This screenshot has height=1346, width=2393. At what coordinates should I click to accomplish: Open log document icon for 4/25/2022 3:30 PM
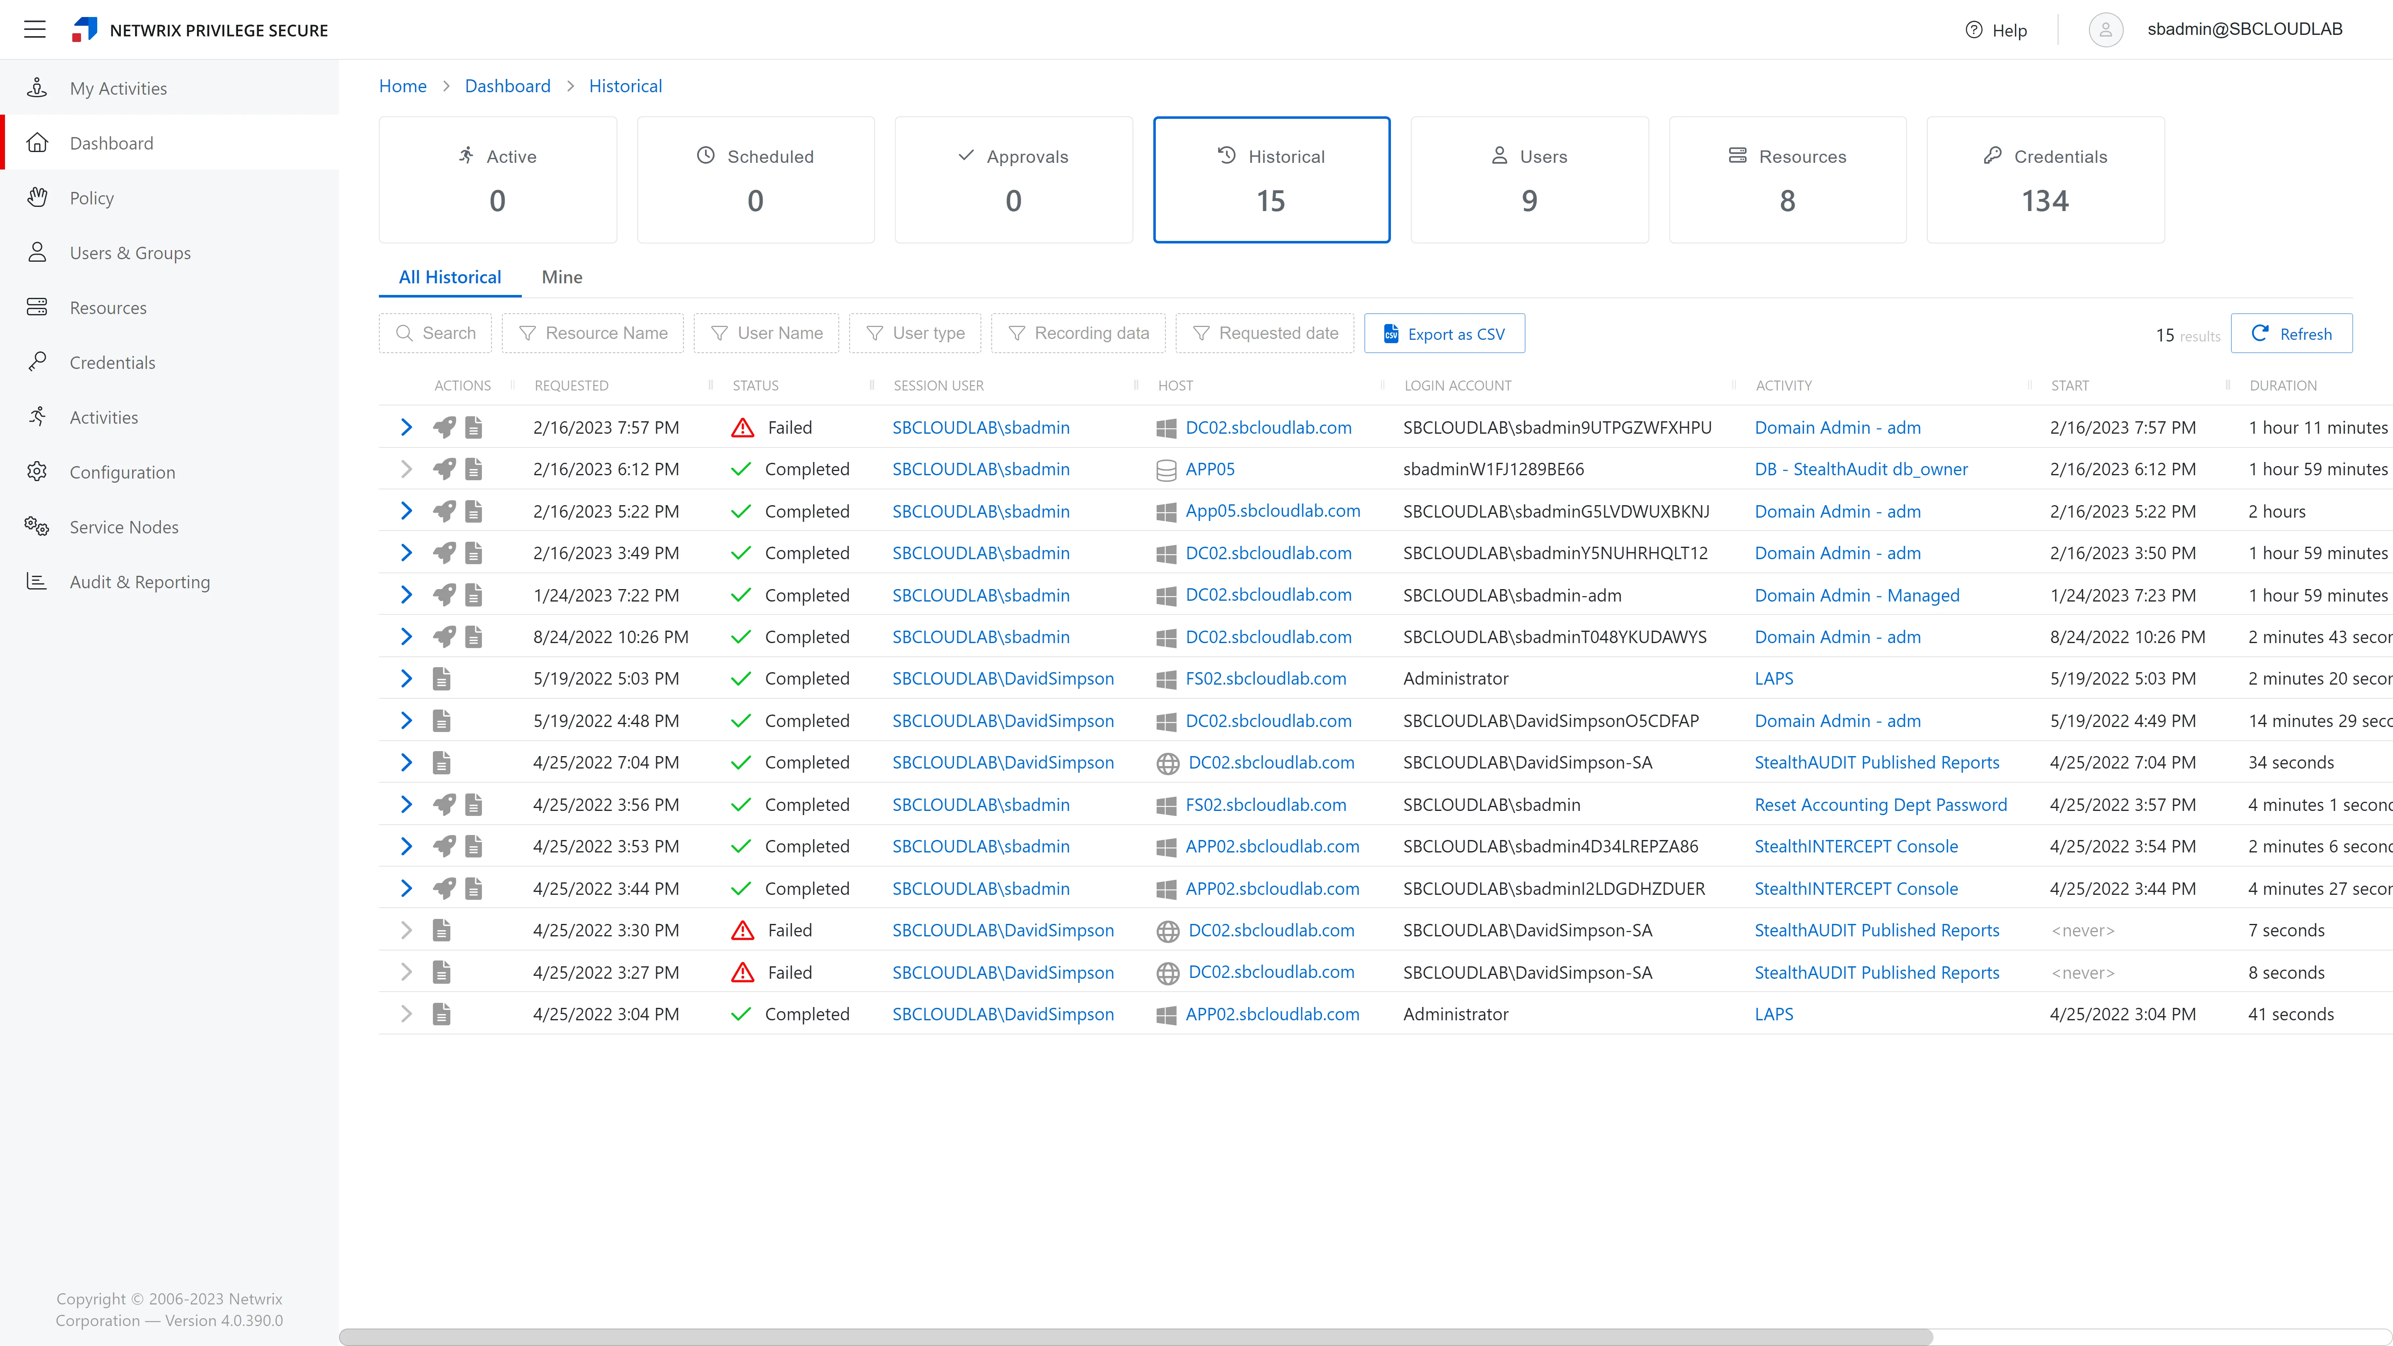point(441,930)
